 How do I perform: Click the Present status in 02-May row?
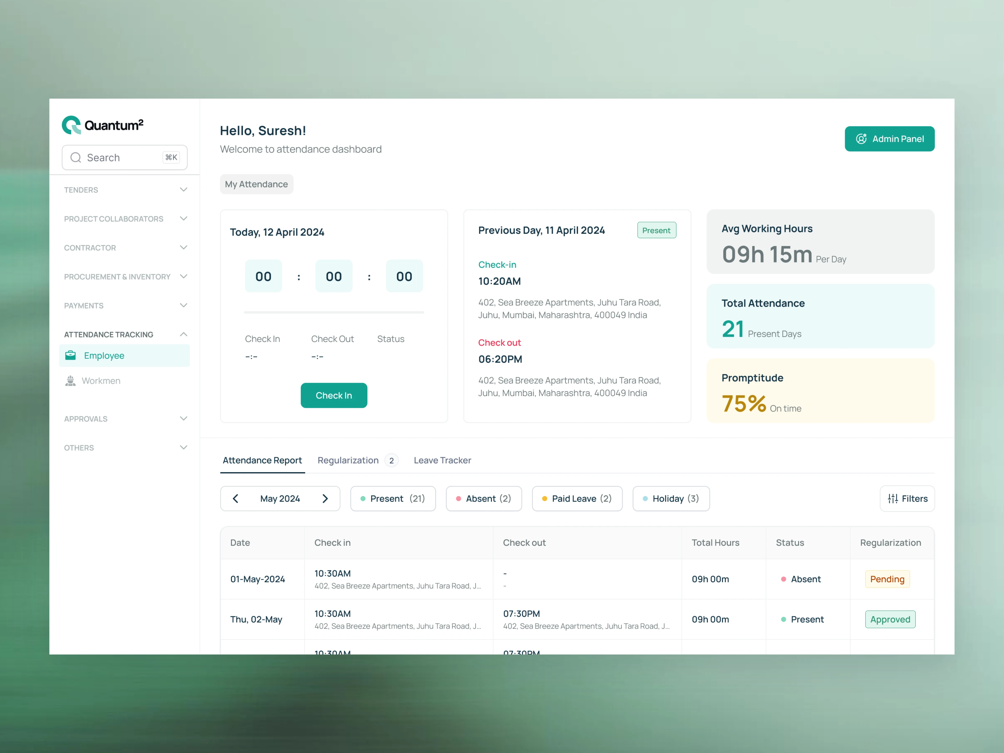click(802, 620)
